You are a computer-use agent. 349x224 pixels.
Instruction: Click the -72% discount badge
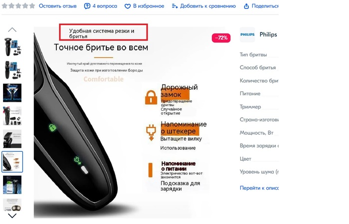(221, 38)
